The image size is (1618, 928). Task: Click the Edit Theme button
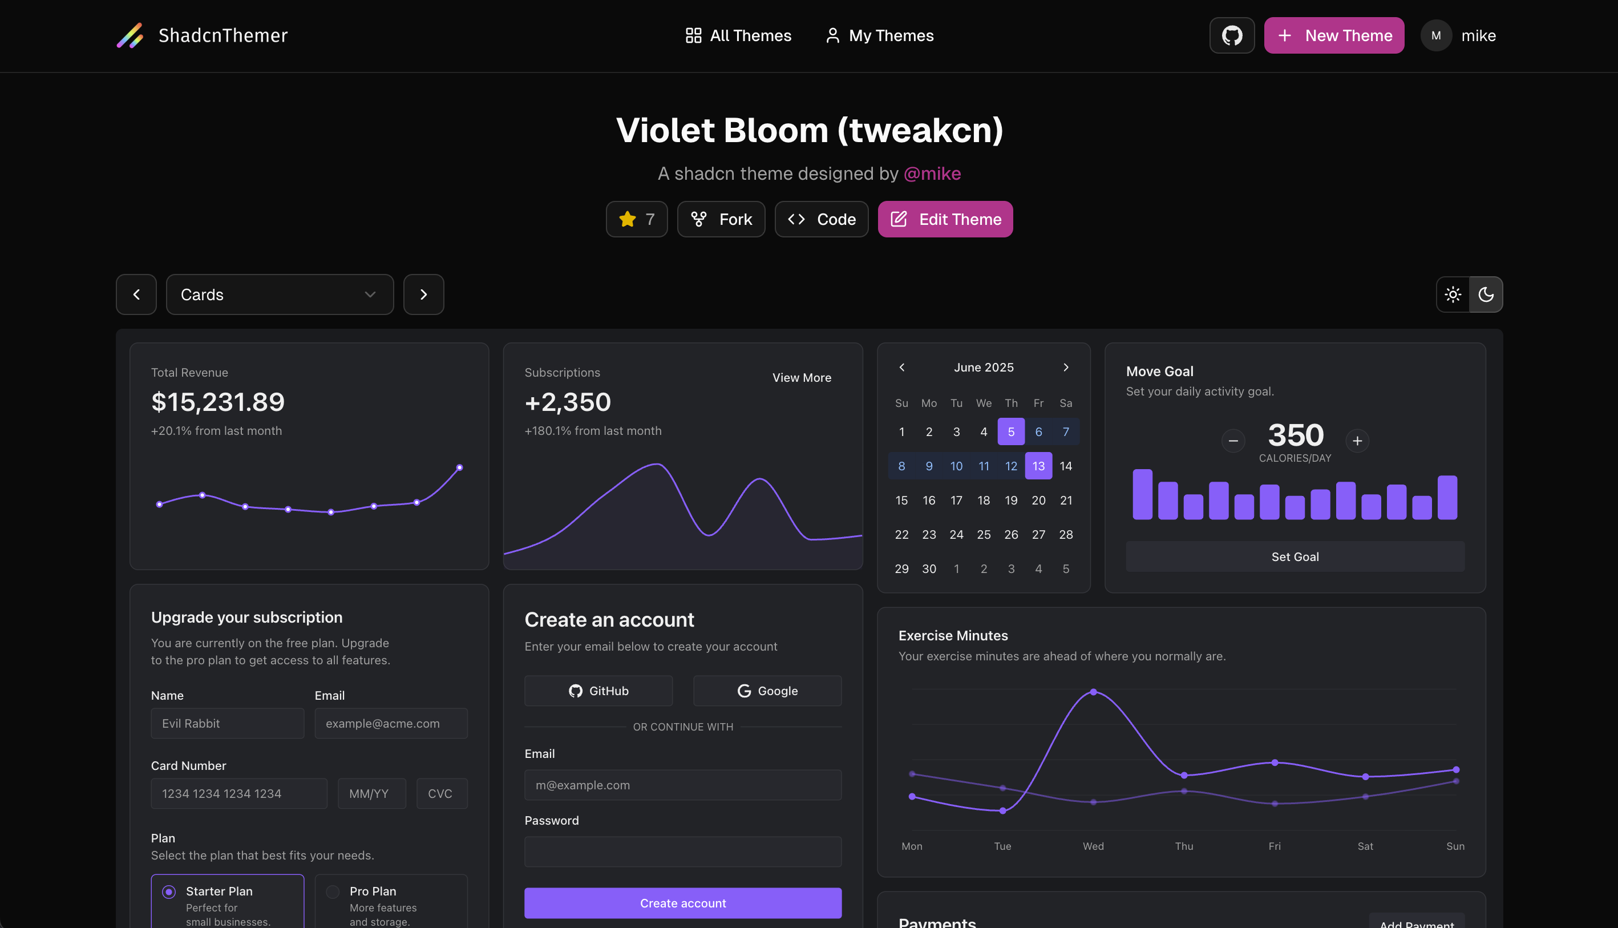click(945, 219)
